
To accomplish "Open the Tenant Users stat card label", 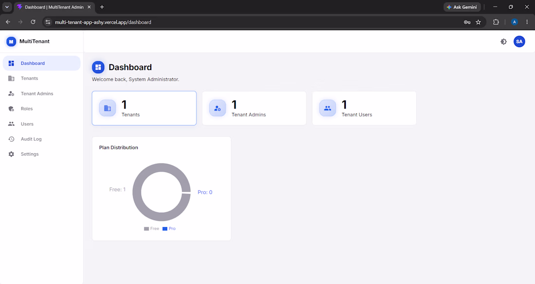I will click(x=357, y=115).
